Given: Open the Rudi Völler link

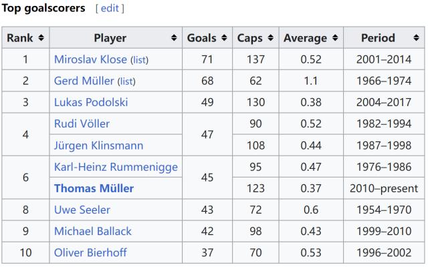Looking at the screenshot, I should pyautogui.click(x=82, y=123).
